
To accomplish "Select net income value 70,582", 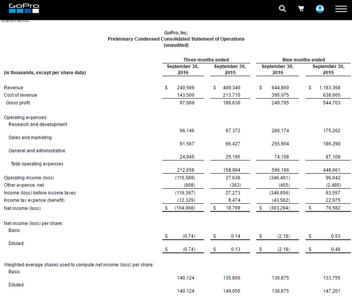I will (333, 208).
